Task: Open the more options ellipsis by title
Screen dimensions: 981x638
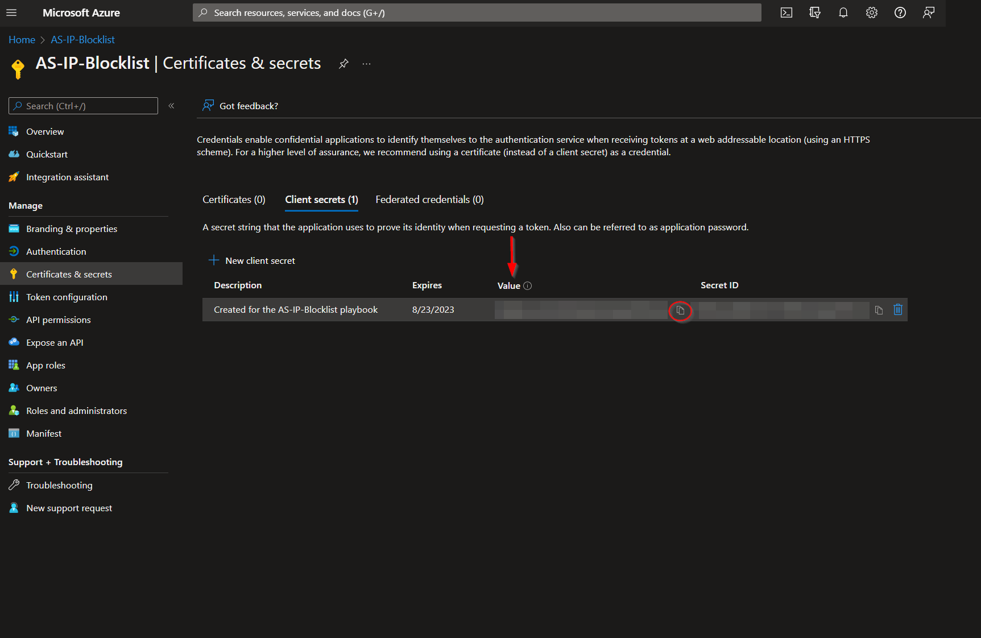Action: pos(366,64)
